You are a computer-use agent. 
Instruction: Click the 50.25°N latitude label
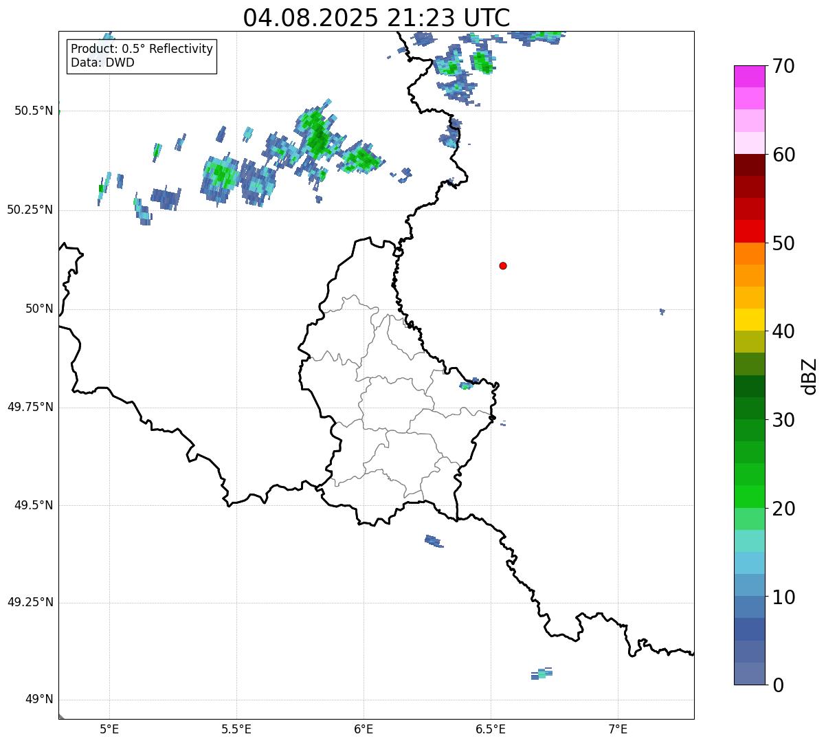click(x=30, y=210)
